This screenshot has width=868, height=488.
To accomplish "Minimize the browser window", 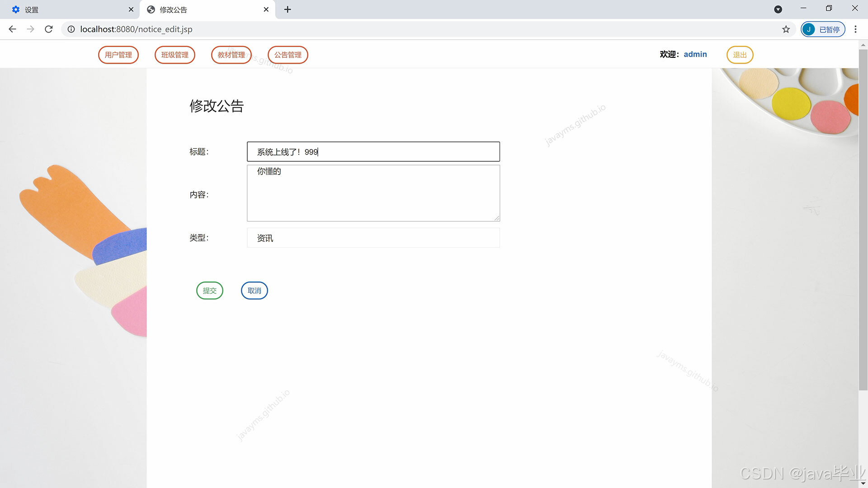I will click(x=803, y=8).
